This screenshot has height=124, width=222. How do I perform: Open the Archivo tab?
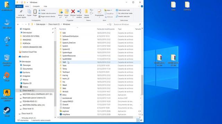(x=19, y=6)
